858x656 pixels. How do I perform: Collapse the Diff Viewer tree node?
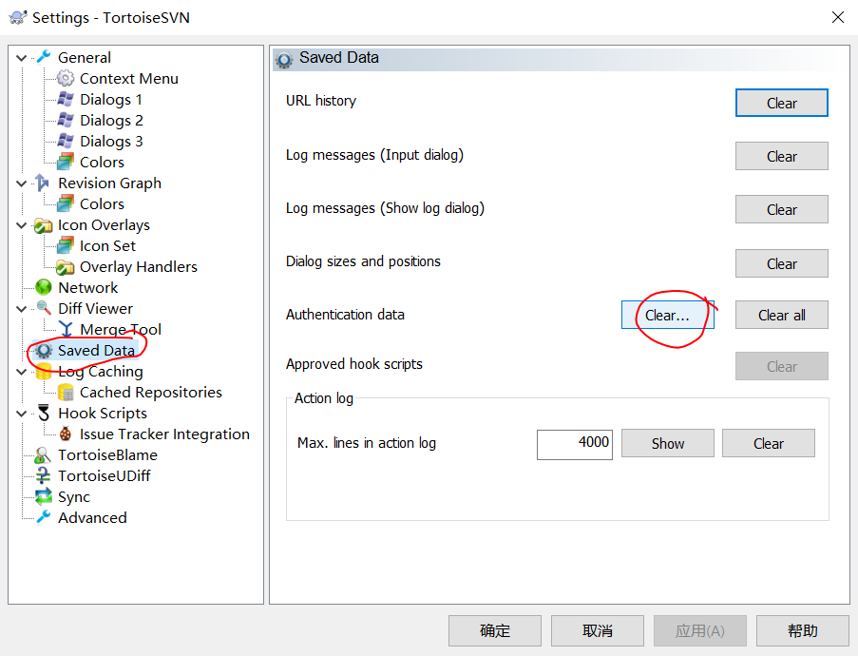pos(22,308)
